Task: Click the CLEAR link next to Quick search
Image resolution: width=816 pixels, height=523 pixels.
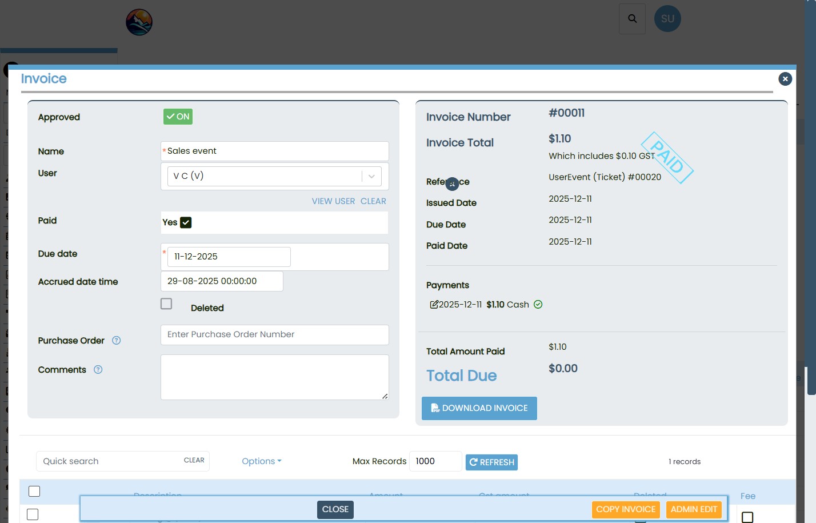Action: (x=194, y=460)
